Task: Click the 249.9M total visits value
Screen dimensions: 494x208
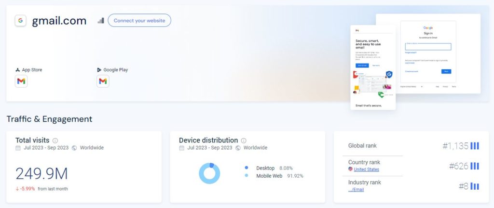Action: click(41, 174)
